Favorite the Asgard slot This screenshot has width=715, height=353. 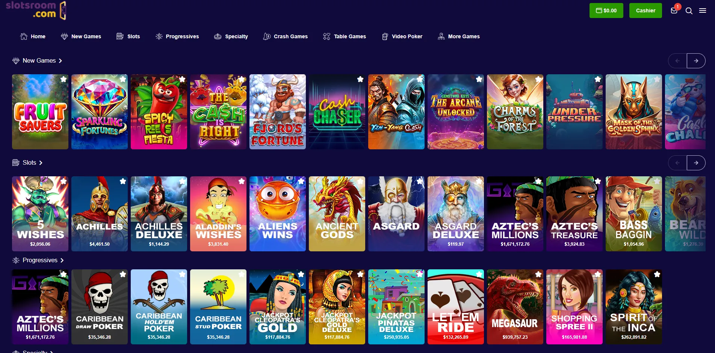[419, 181]
